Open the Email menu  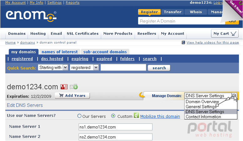click(x=56, y=34)
